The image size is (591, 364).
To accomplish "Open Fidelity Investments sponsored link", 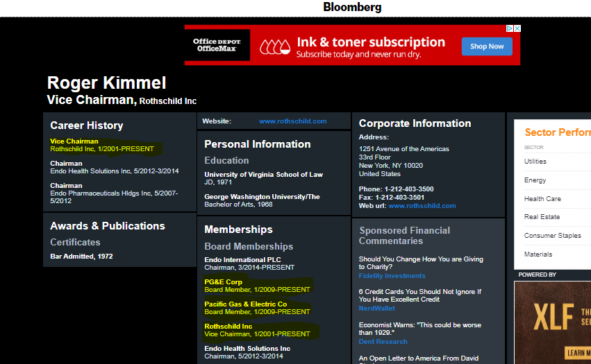I will point(392,276).
